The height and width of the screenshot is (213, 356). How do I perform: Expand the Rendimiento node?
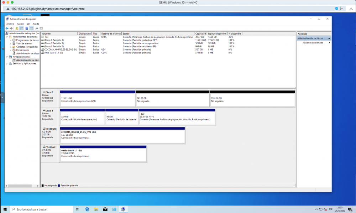[x=10, y=50]
